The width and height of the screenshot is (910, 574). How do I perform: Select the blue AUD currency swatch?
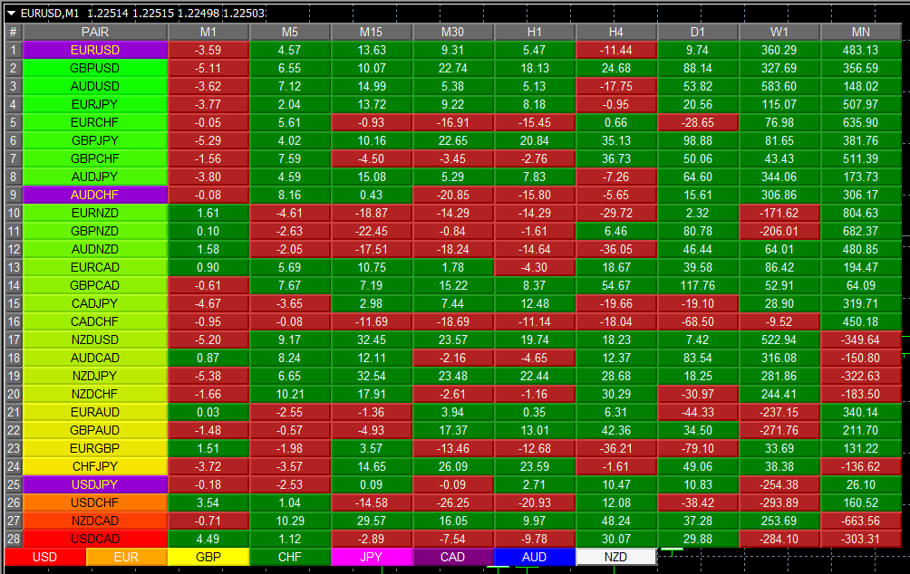(x=534, y=557)
